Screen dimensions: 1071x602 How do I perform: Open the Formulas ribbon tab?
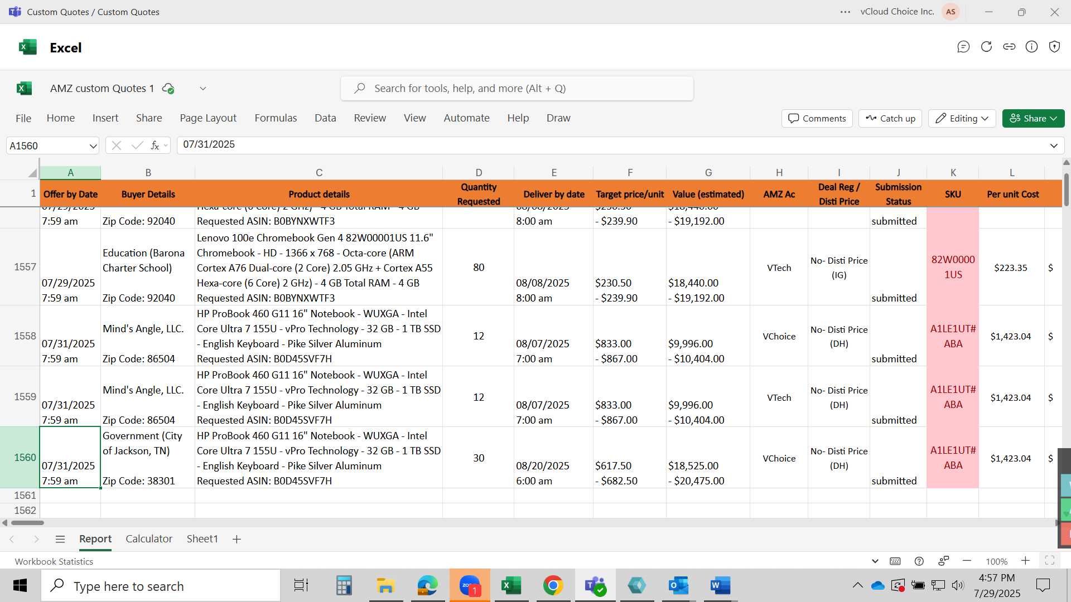[276, 118]
